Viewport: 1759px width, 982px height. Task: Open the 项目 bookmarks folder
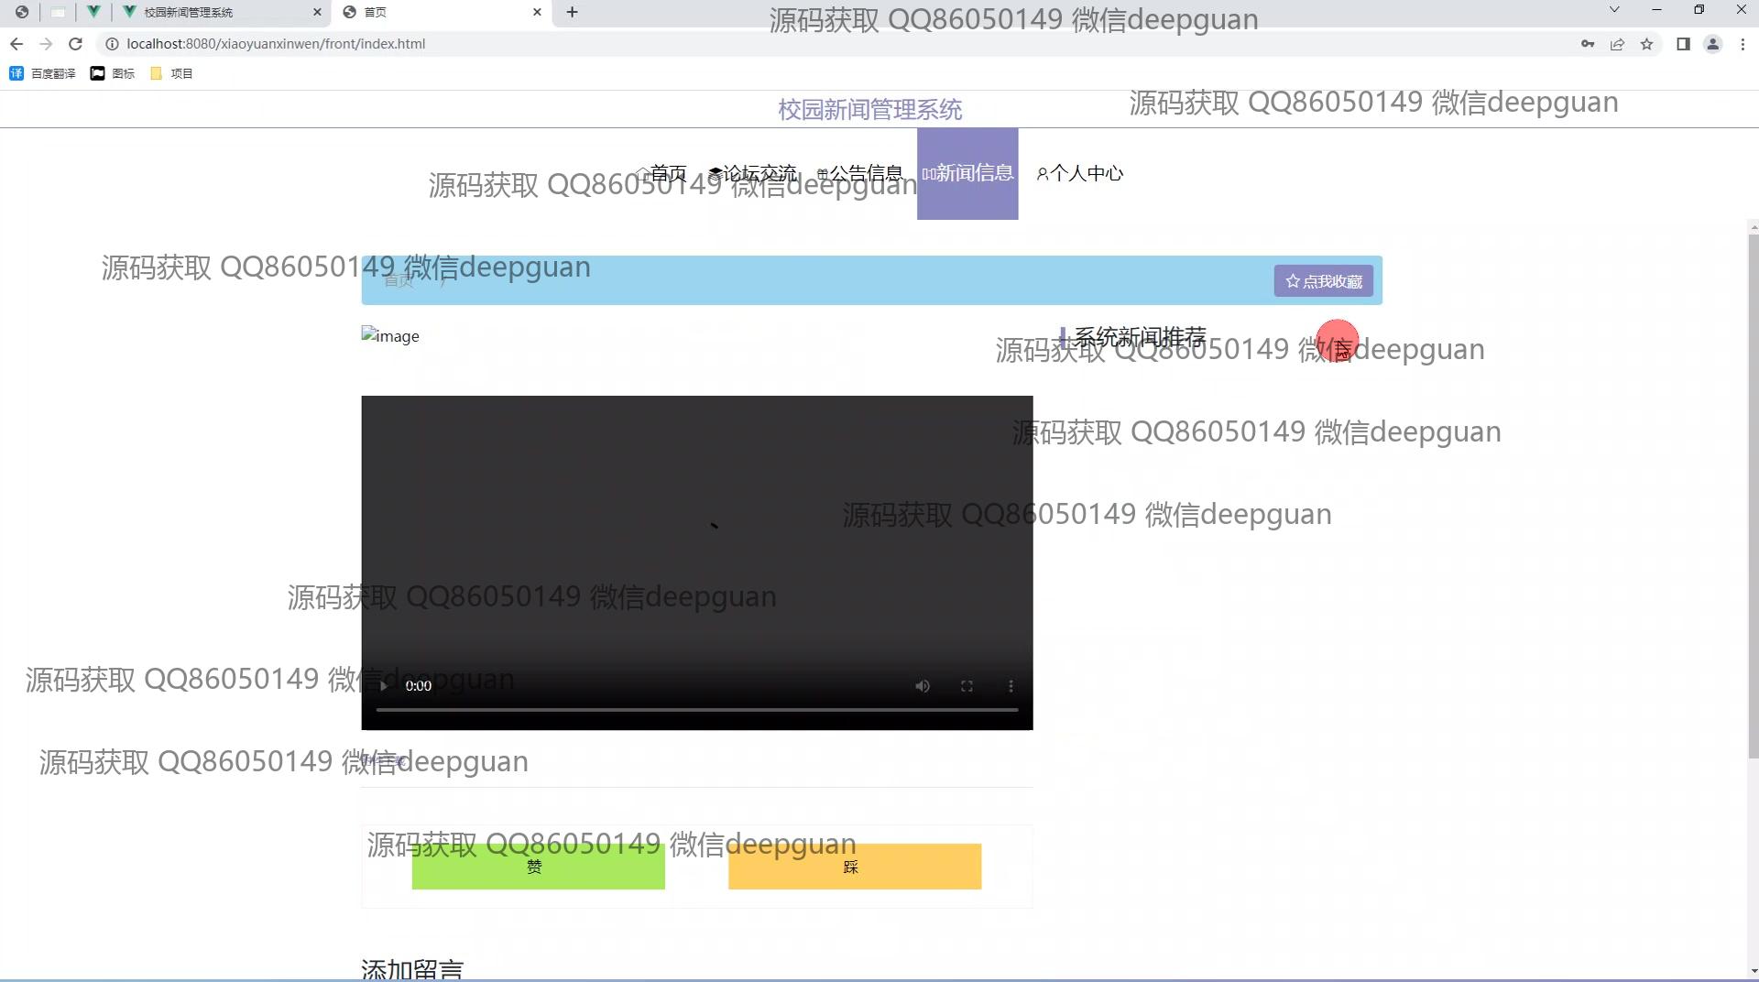point(171,73)
